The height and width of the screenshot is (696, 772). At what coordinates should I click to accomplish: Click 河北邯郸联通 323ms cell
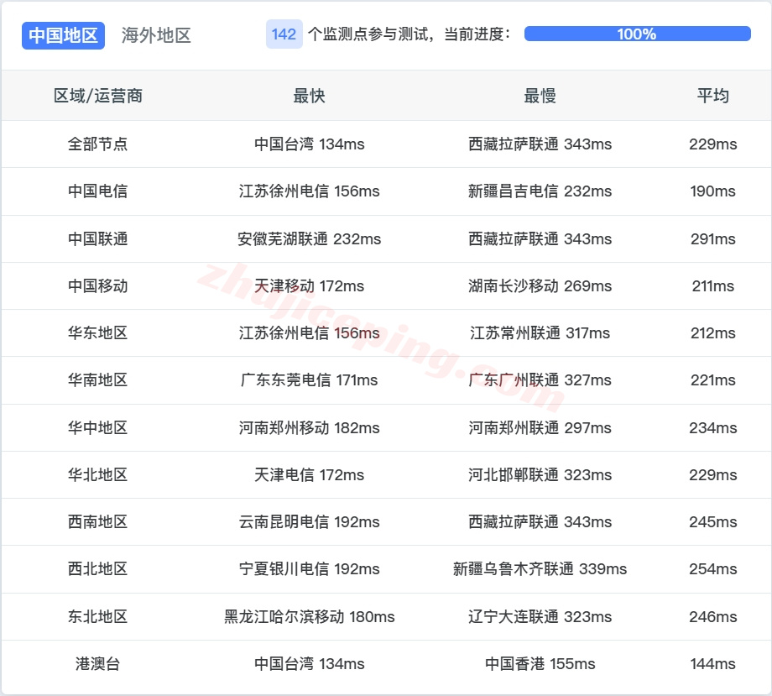click(x=540, y=475)
